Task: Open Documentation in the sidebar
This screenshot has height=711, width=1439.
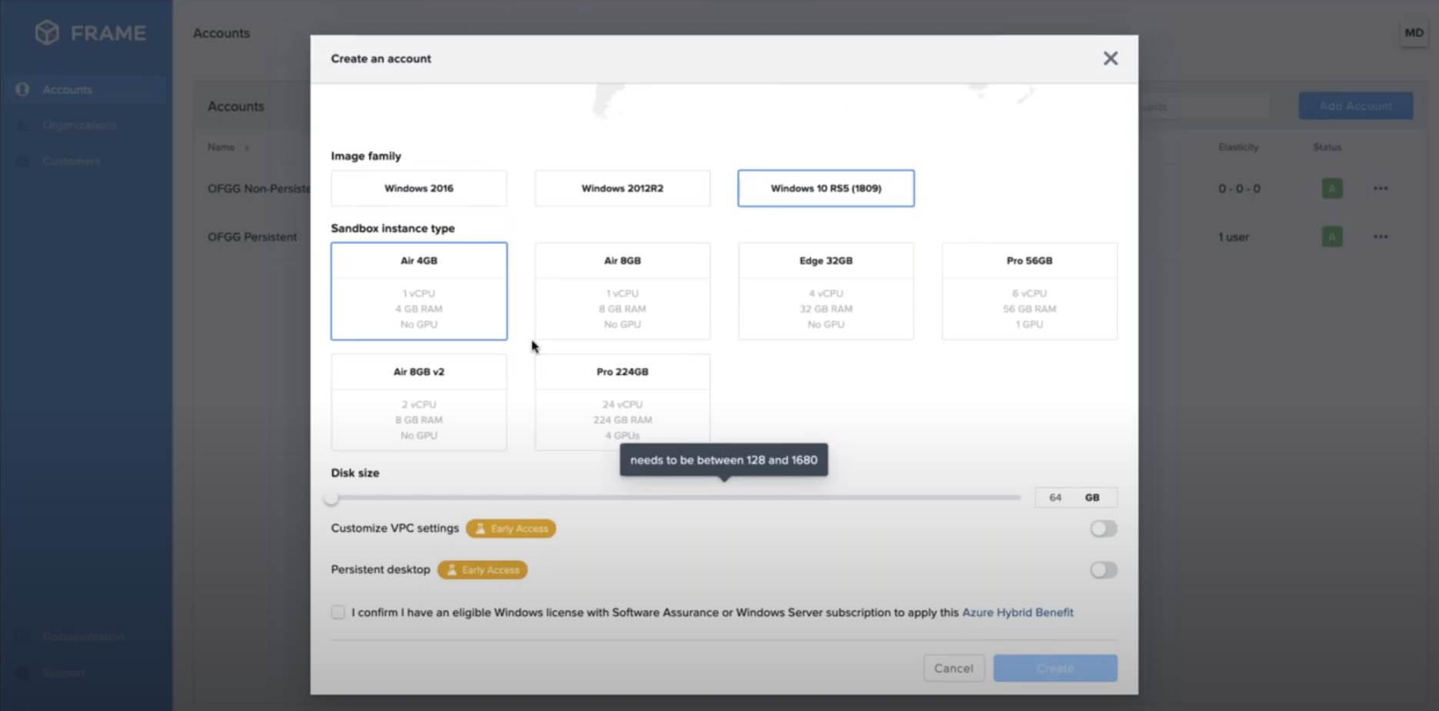Action: pyautogui.click(x=83, y=636)
